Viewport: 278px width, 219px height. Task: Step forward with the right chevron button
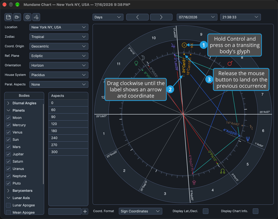point(161,17)
